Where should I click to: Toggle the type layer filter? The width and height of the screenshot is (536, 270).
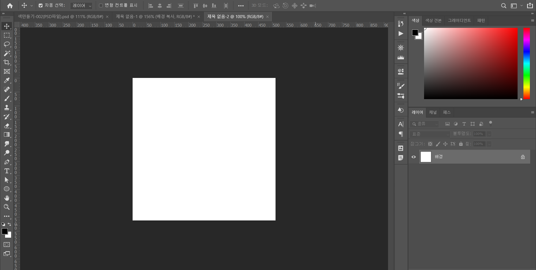tap(464, 124)
